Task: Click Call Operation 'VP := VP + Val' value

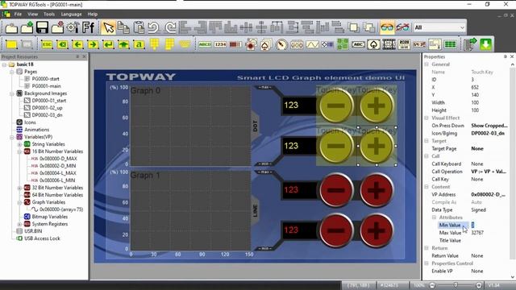Action: (489, 172)
